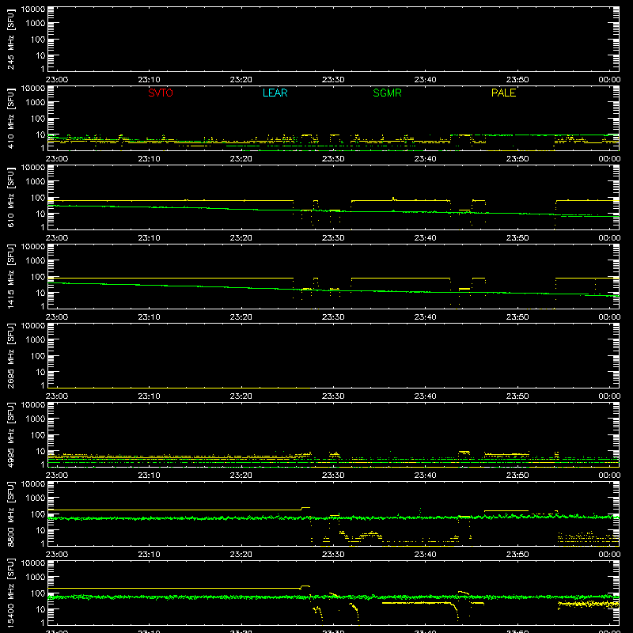Click the 10 tick on 1415 MHz axis
Image resolution: width=633 pixels, height=633 pixels.
tap(40, 293)
